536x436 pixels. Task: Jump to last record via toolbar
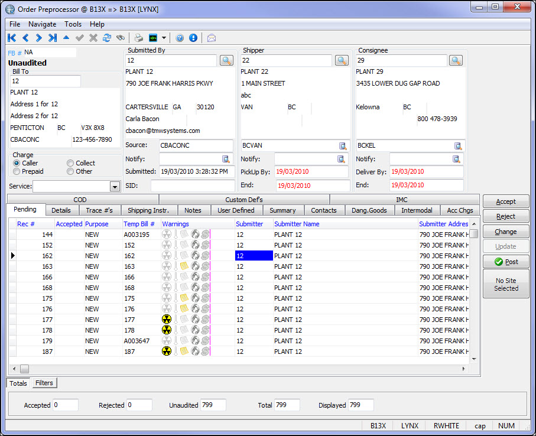tap(52, 38)
